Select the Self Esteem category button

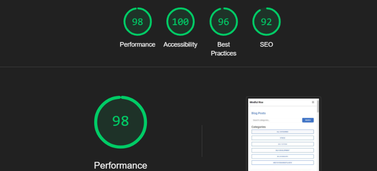[282, 144]
